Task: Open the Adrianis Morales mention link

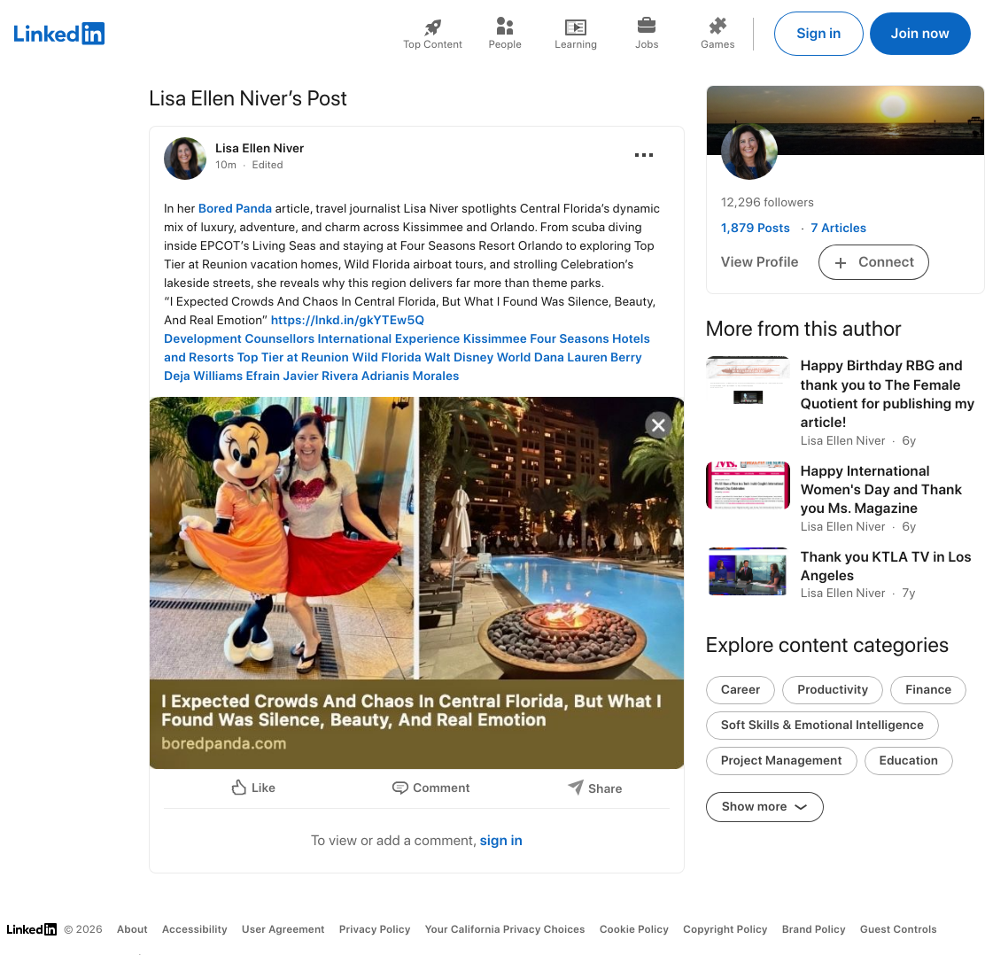Action: coord(410,376)
